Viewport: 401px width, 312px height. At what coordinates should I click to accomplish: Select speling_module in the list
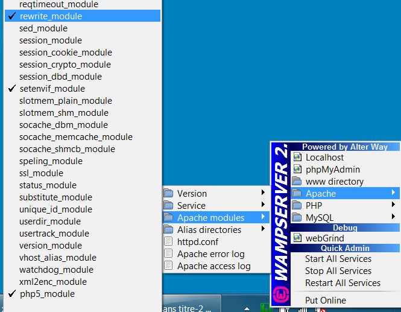(83, 161)
